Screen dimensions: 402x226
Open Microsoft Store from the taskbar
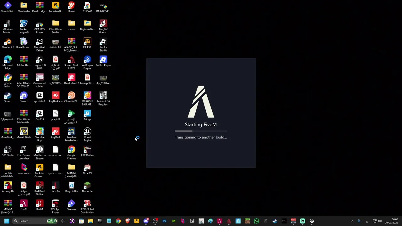tap(81, 221)
